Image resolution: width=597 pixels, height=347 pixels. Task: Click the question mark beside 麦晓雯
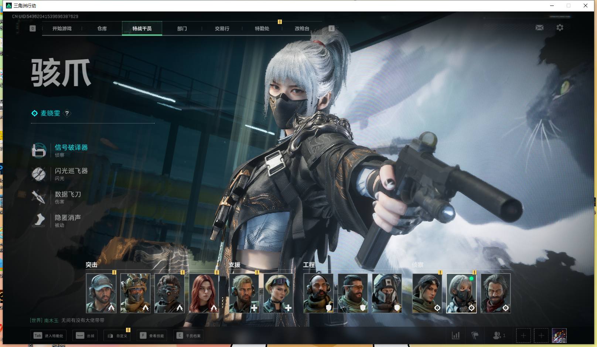click(x=67, y=113)
